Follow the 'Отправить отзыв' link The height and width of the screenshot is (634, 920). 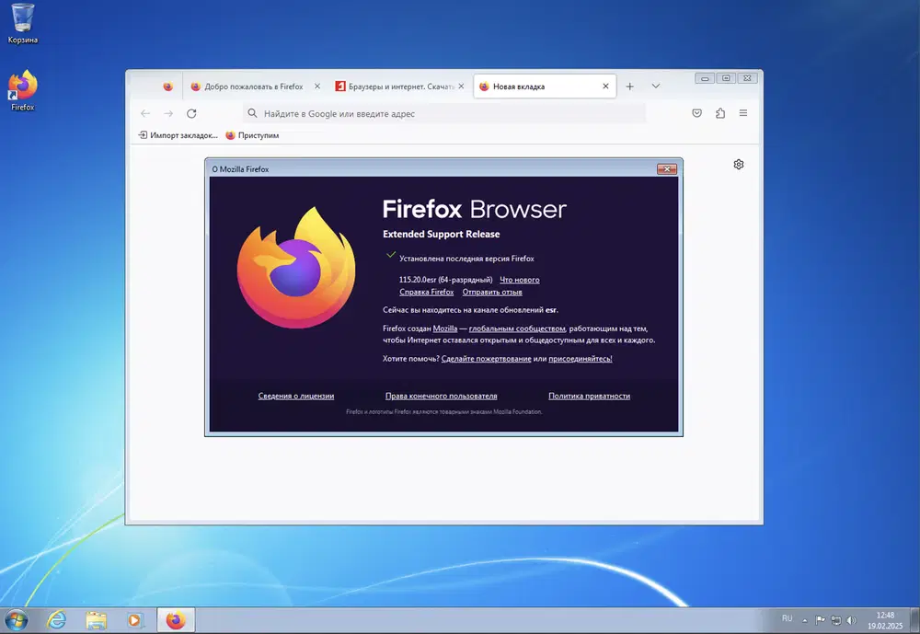point(491,292)
